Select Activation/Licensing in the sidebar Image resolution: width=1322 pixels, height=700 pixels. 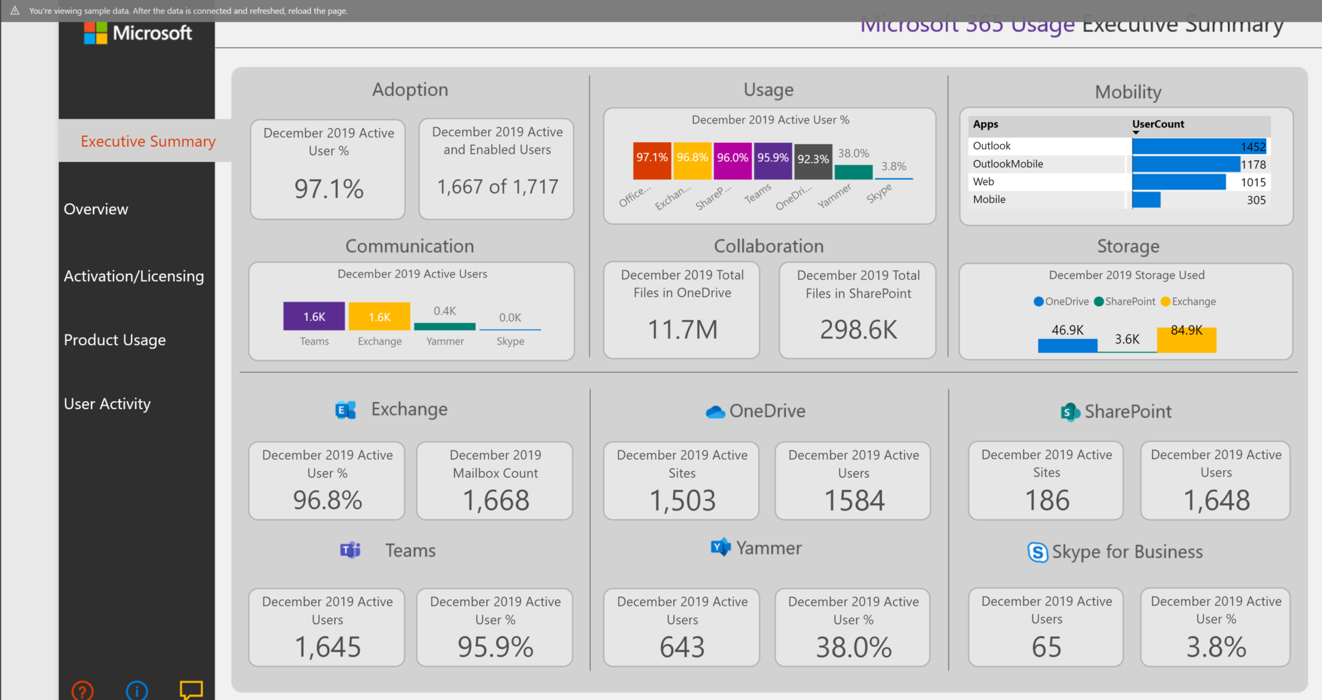[134, 276]
